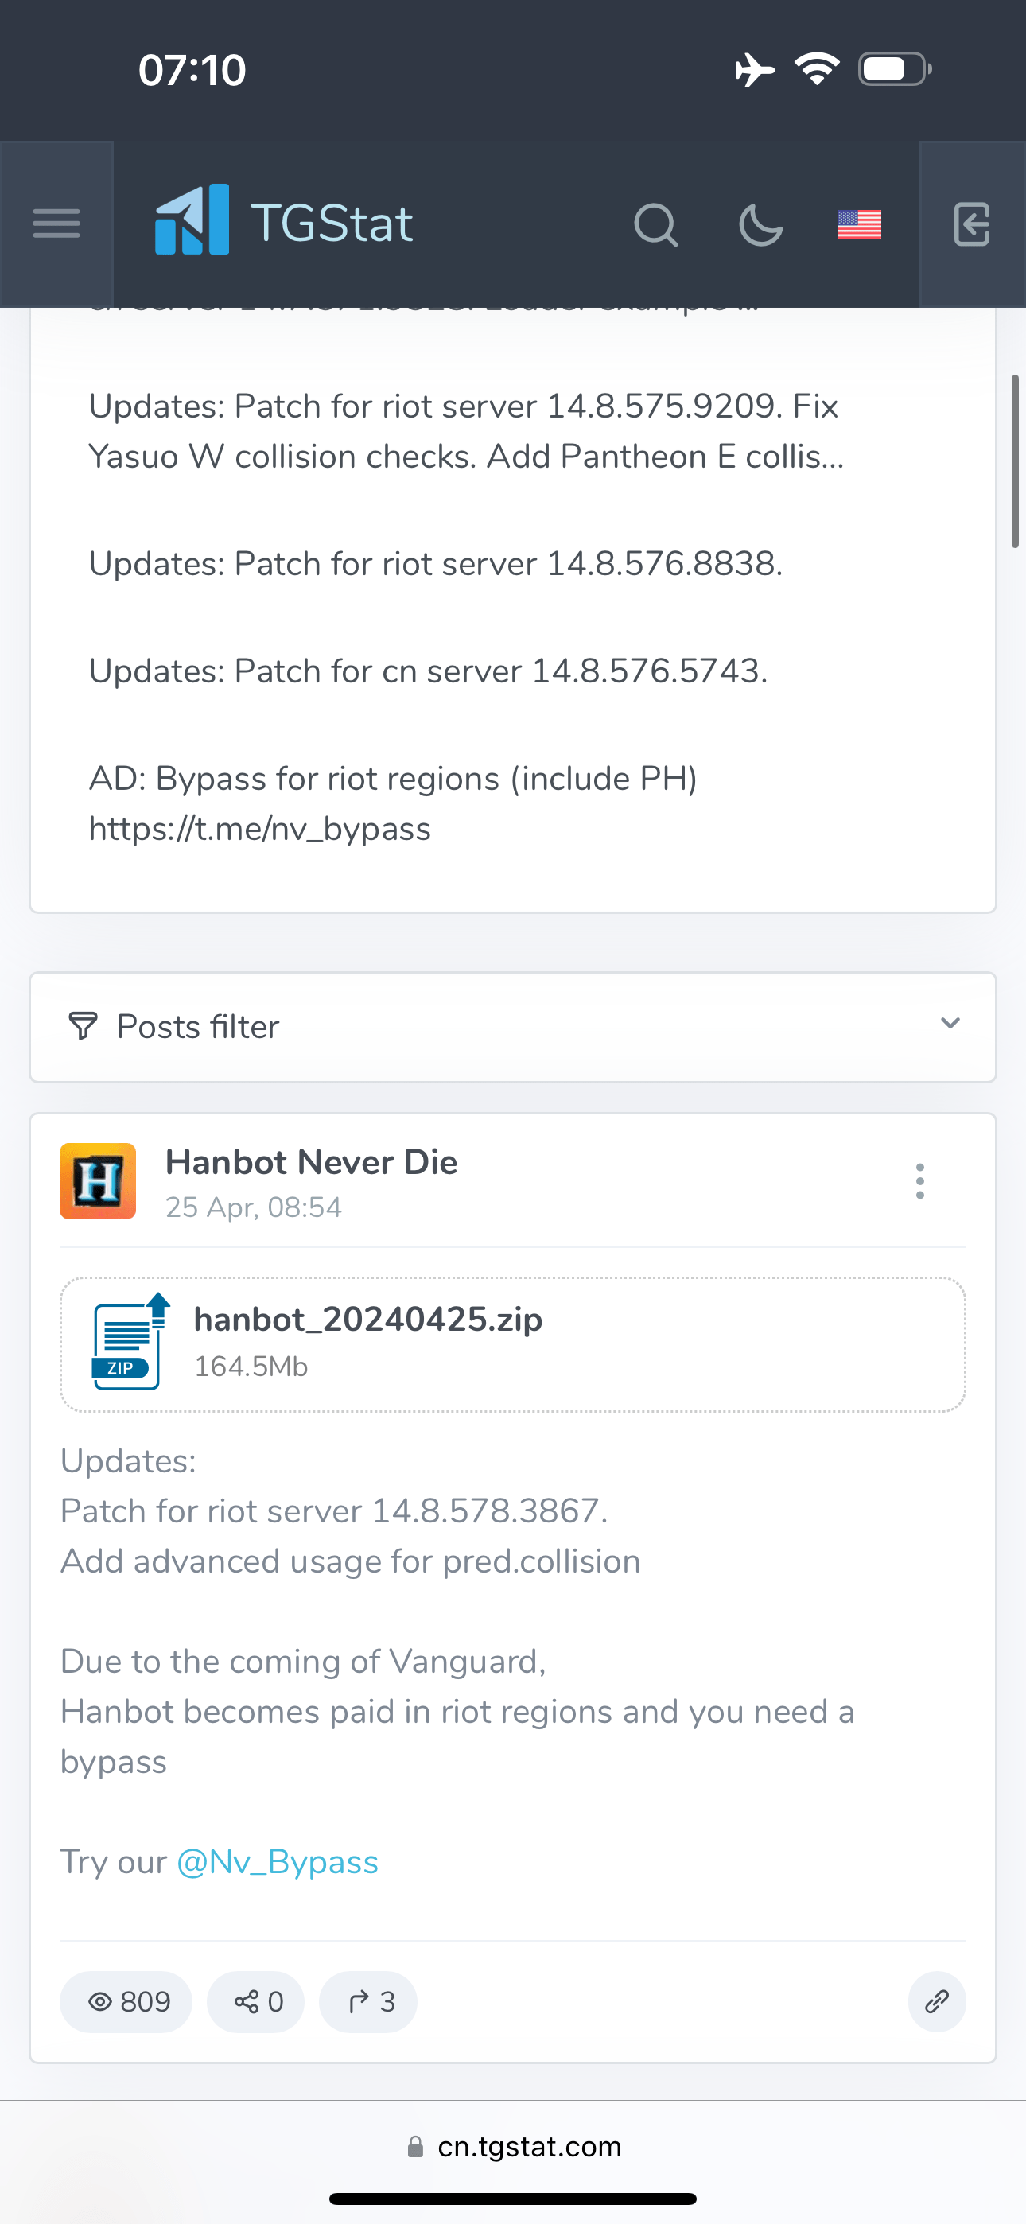Tap the 809 views counter

pos(126,2001)
